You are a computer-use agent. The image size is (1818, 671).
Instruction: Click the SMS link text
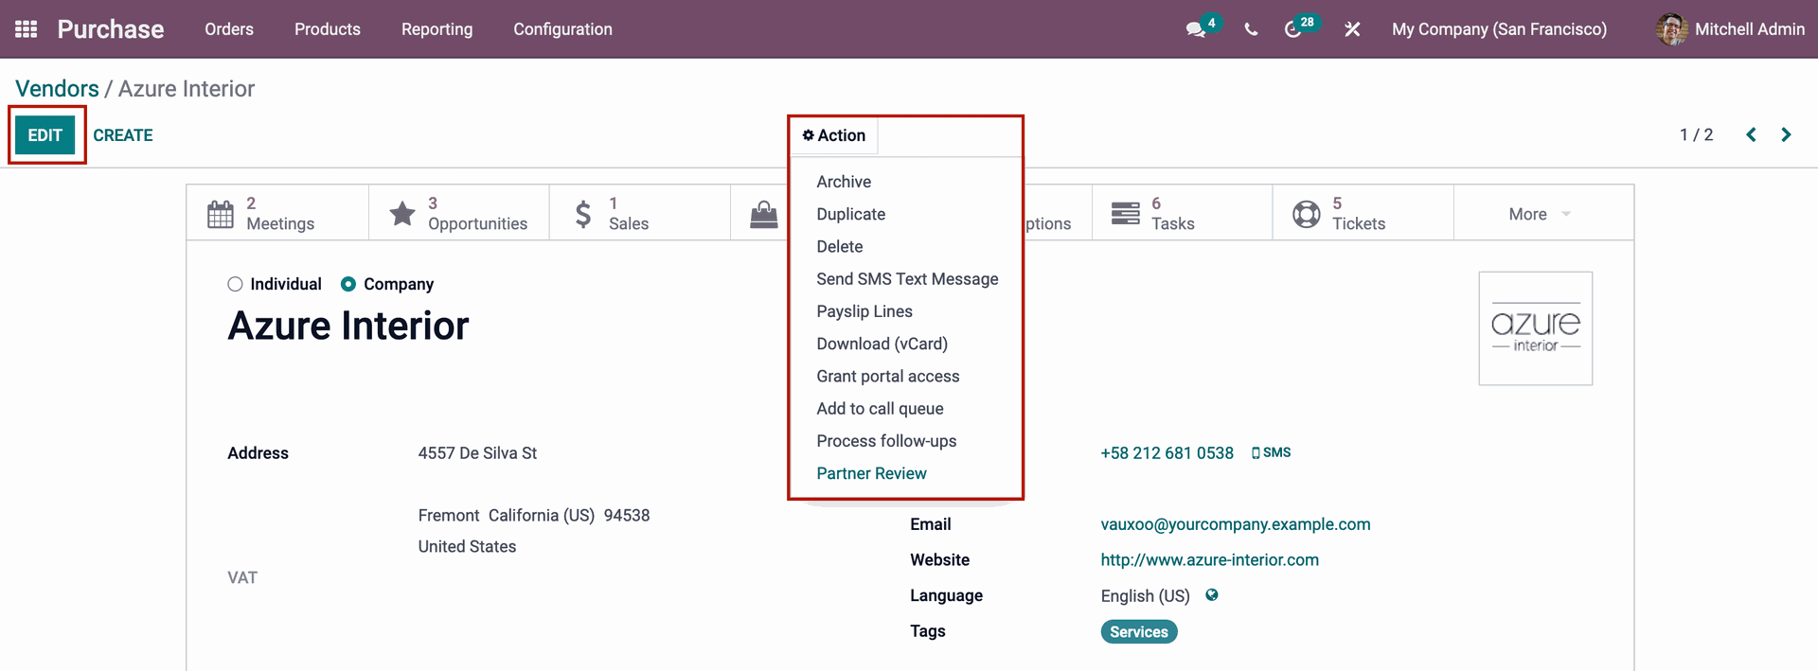tap(1276, 453)
